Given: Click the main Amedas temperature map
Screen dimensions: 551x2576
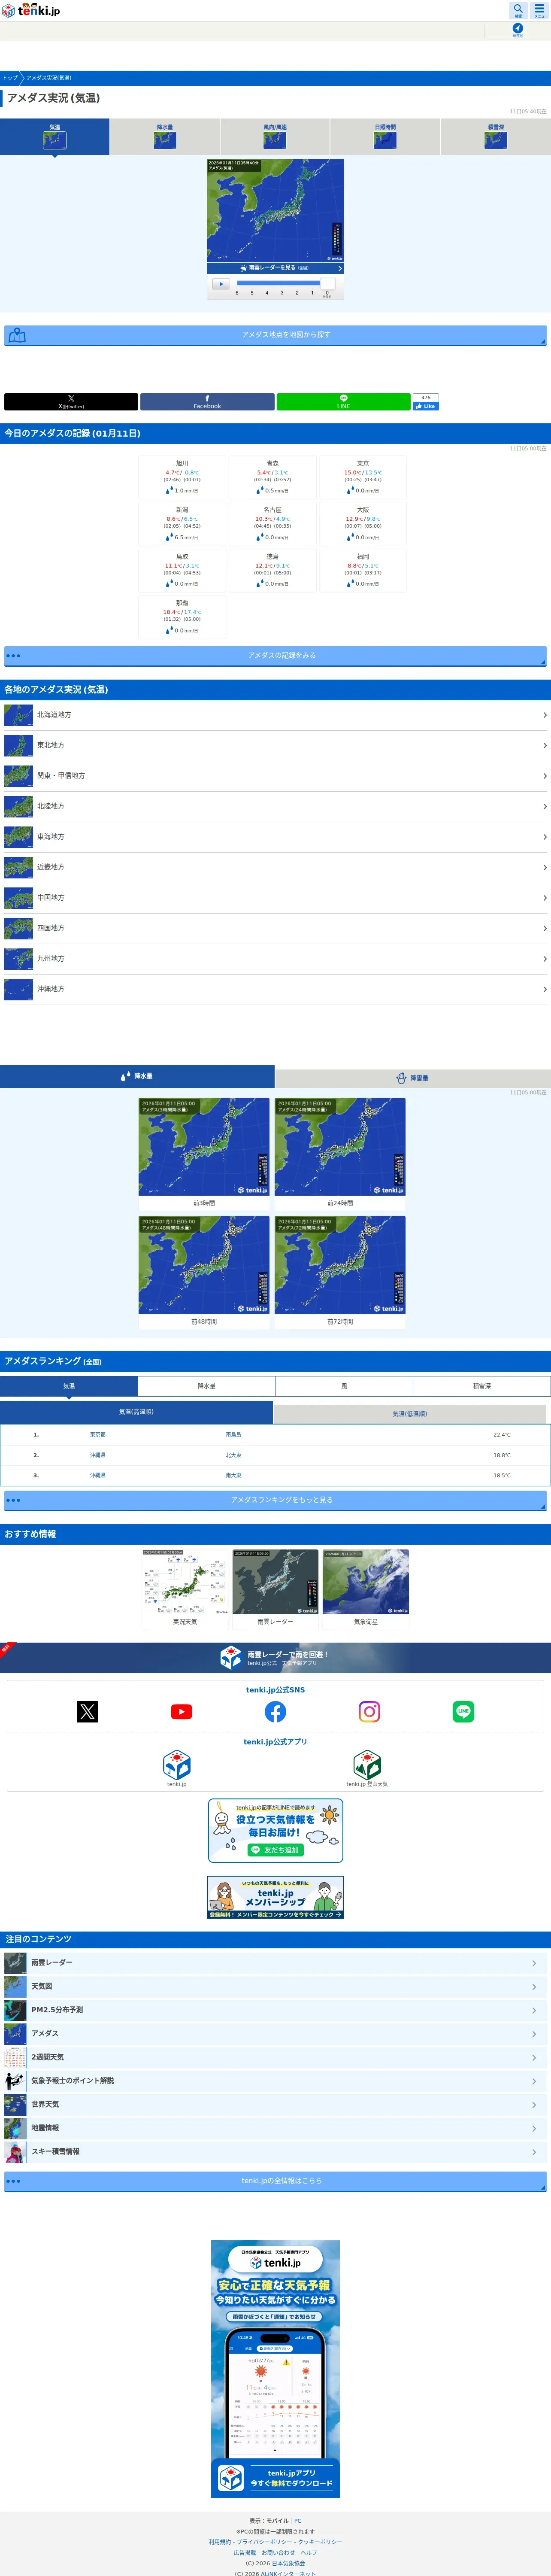Looking at the screenshot, I should point(275,211).
